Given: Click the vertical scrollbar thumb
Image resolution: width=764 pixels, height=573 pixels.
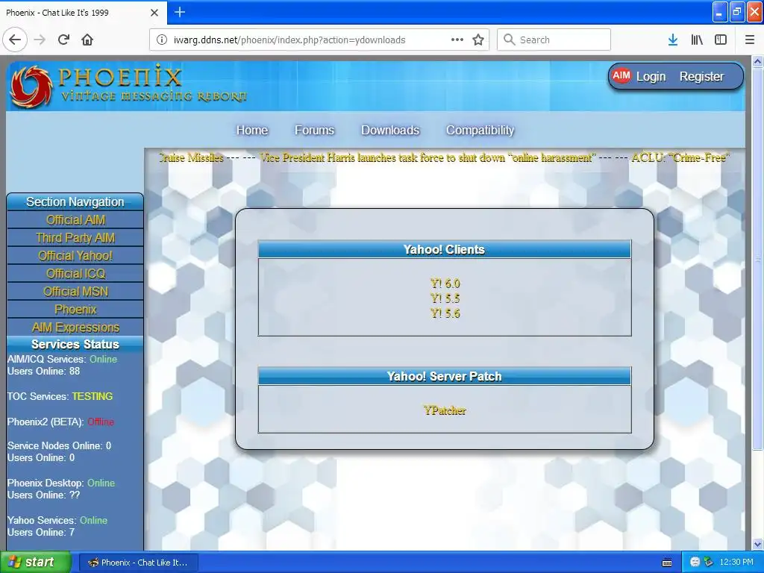Looking at the screenshot, I should [x=758, y=258].
